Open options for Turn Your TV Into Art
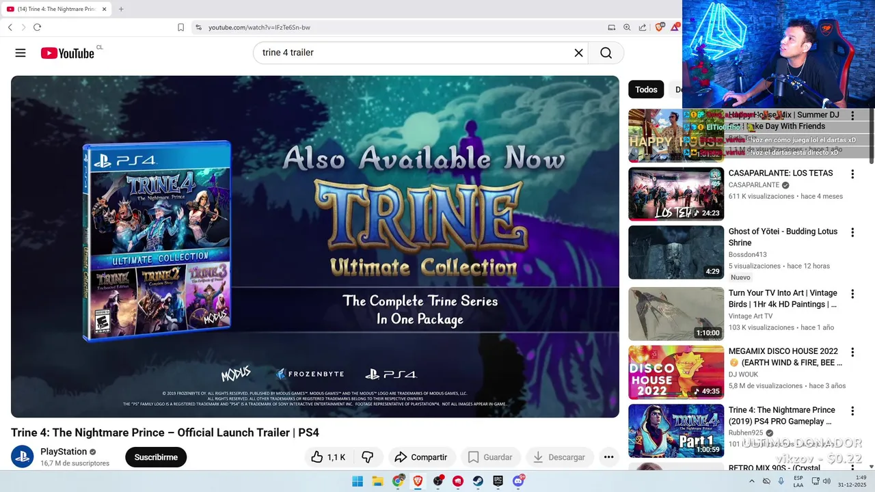 (x=852, y=294)
